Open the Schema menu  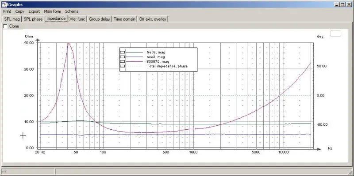click(x=72, y=11)
